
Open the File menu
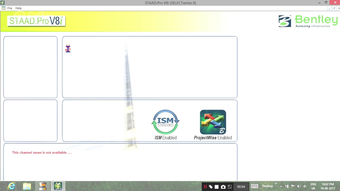[10, 8]
